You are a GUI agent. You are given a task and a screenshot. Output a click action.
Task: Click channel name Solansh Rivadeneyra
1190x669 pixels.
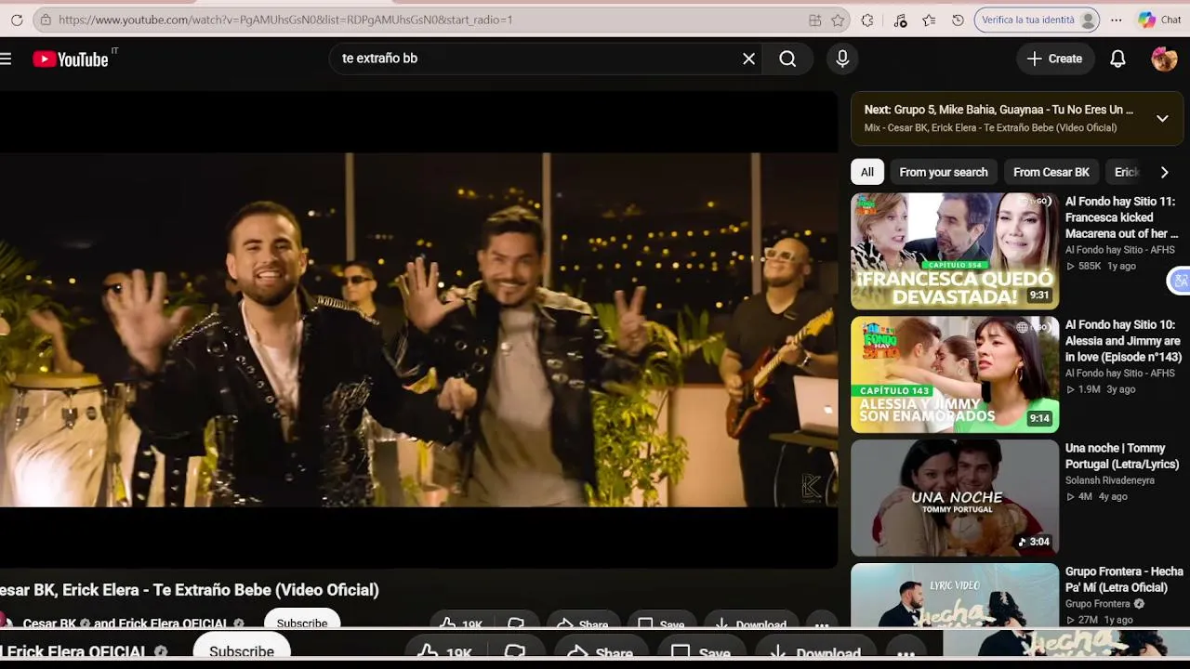point(1110,480)
